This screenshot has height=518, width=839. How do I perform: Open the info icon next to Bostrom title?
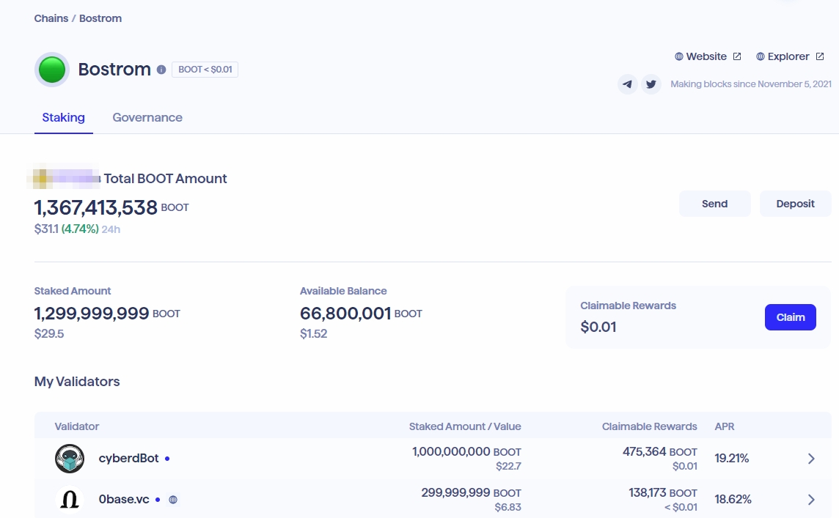161,70
